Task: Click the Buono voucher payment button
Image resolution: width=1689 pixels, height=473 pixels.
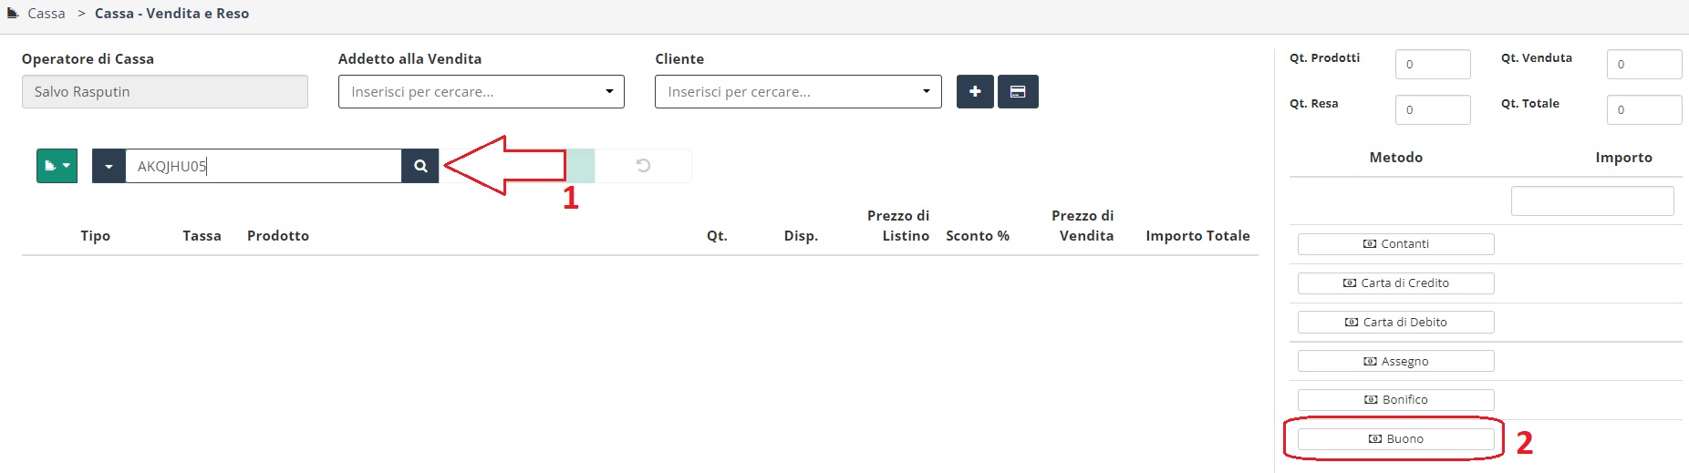Action: (1395, 439)
